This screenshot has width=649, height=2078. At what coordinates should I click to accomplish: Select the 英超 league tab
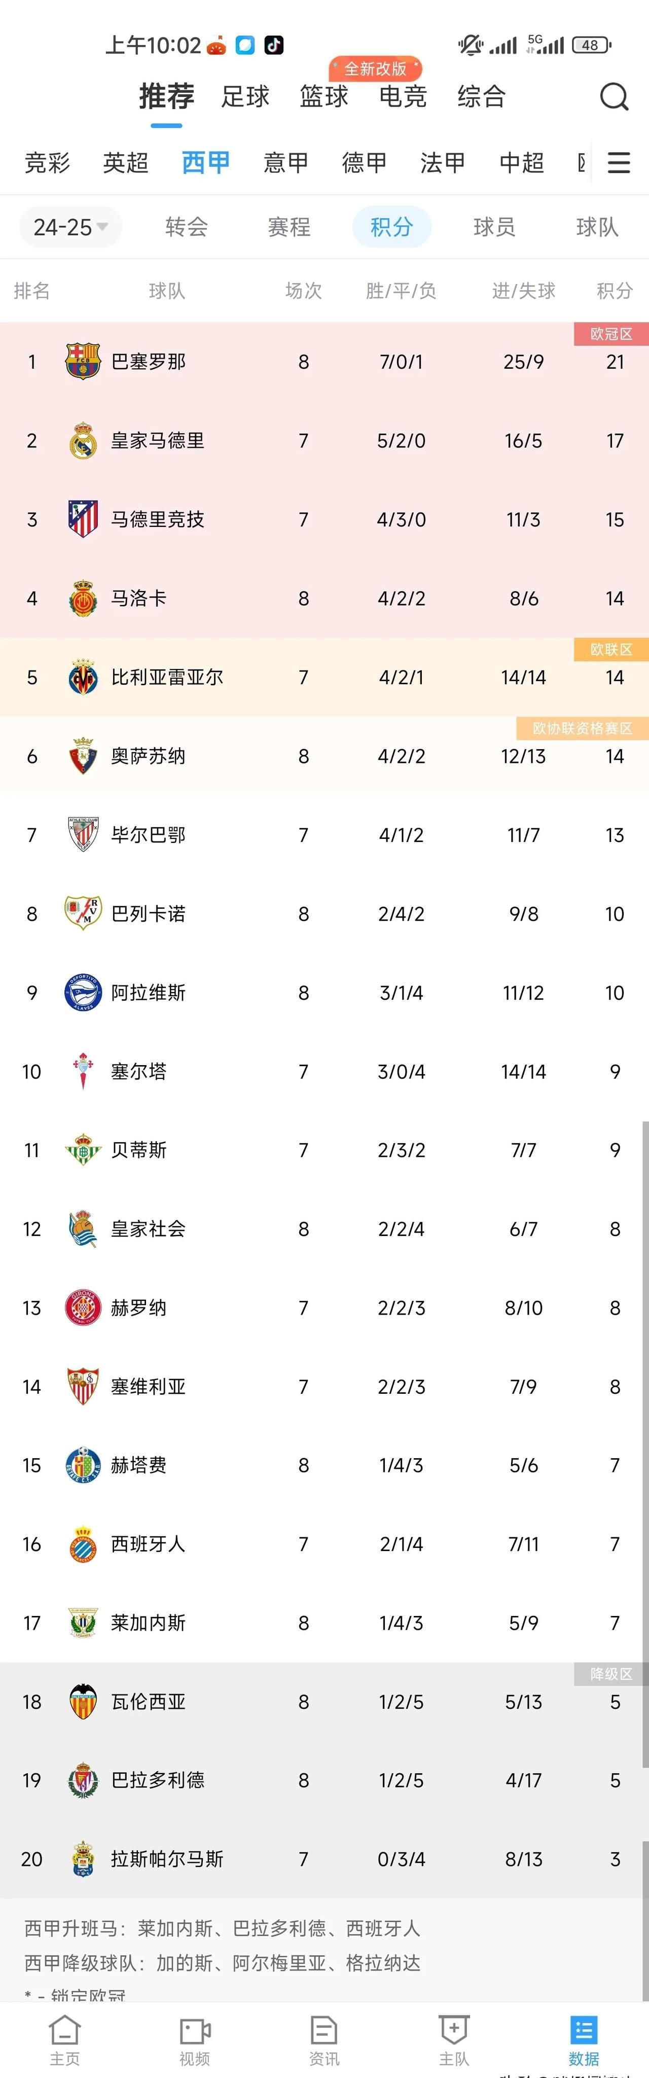126,163
